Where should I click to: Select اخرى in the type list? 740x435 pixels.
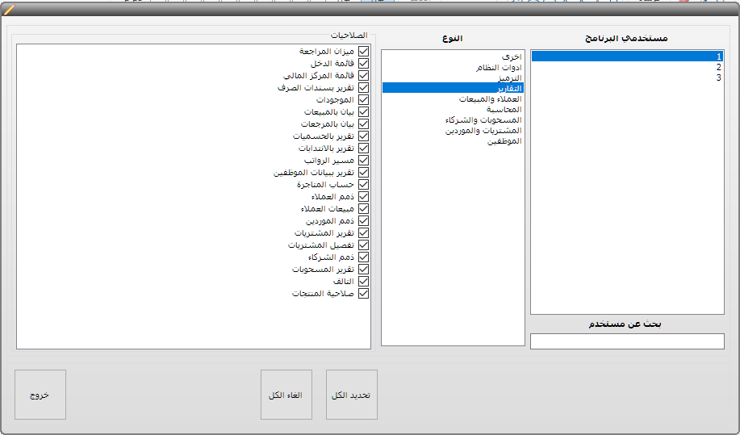512,56
